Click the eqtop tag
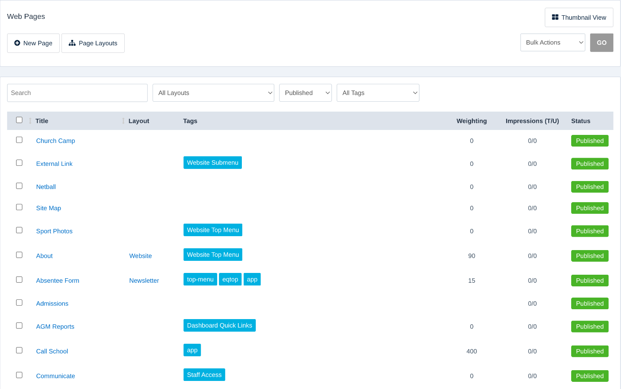This screenshot has width=621, height=389. [230, 279]
